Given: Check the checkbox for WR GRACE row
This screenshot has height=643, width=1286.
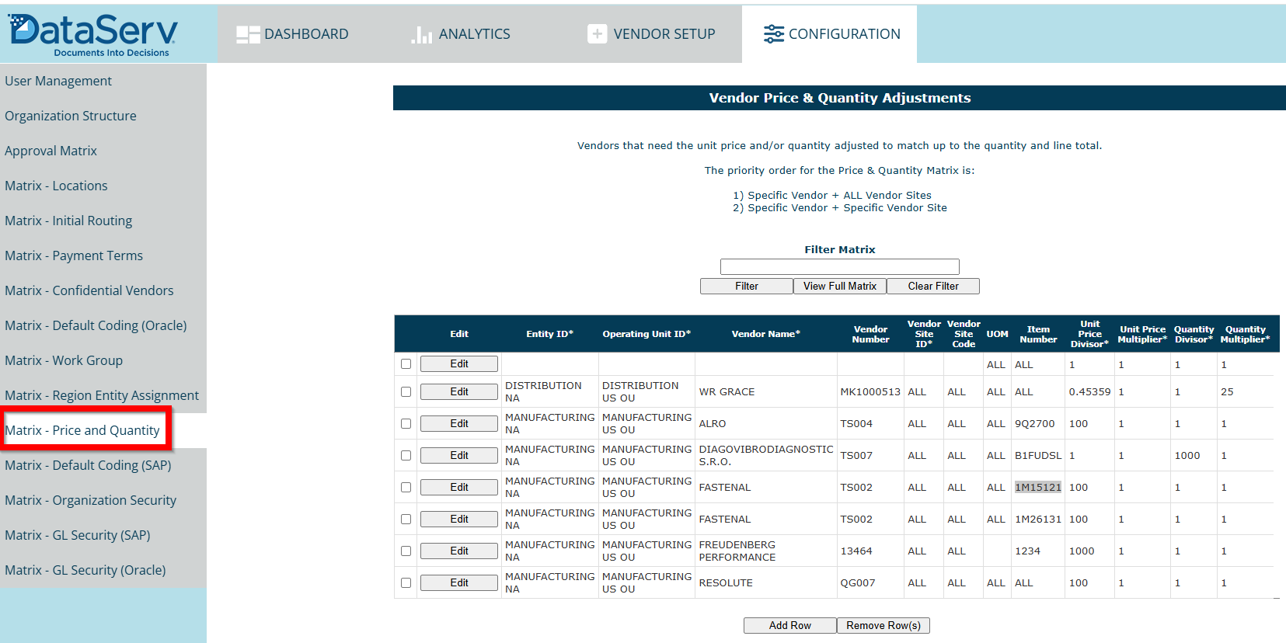Looking at the screenshot, I should coord(406,392).
